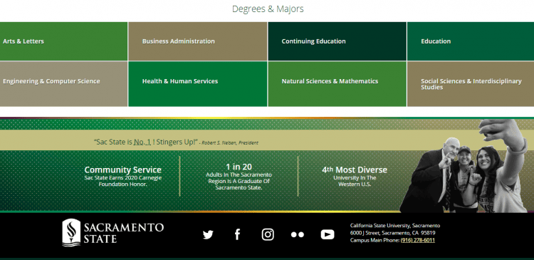Click 'Sac State Earns 2020 Carnegie' text
This screenshot has width=534, height=260.
tap(123, 178)
